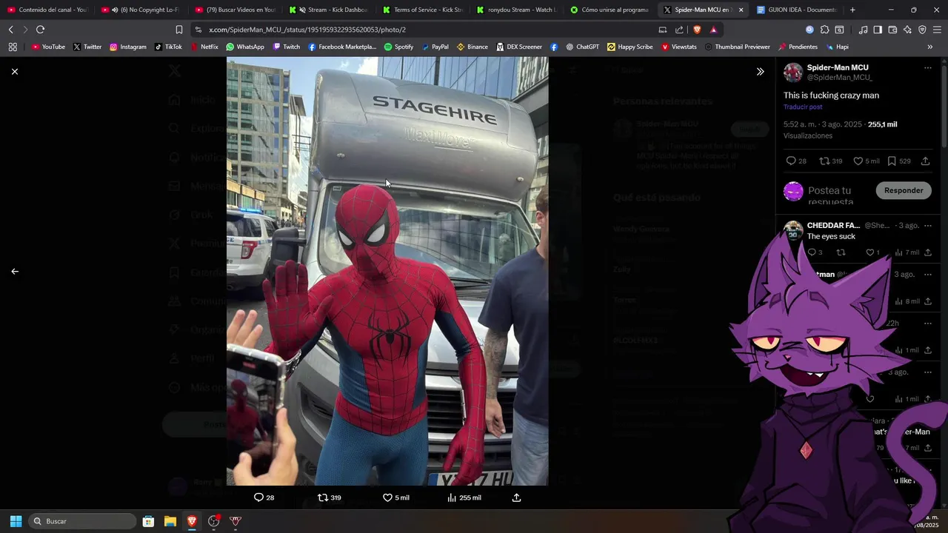
Task: Go to previous photo with left arrow
Action: click(x=15, y=272)
